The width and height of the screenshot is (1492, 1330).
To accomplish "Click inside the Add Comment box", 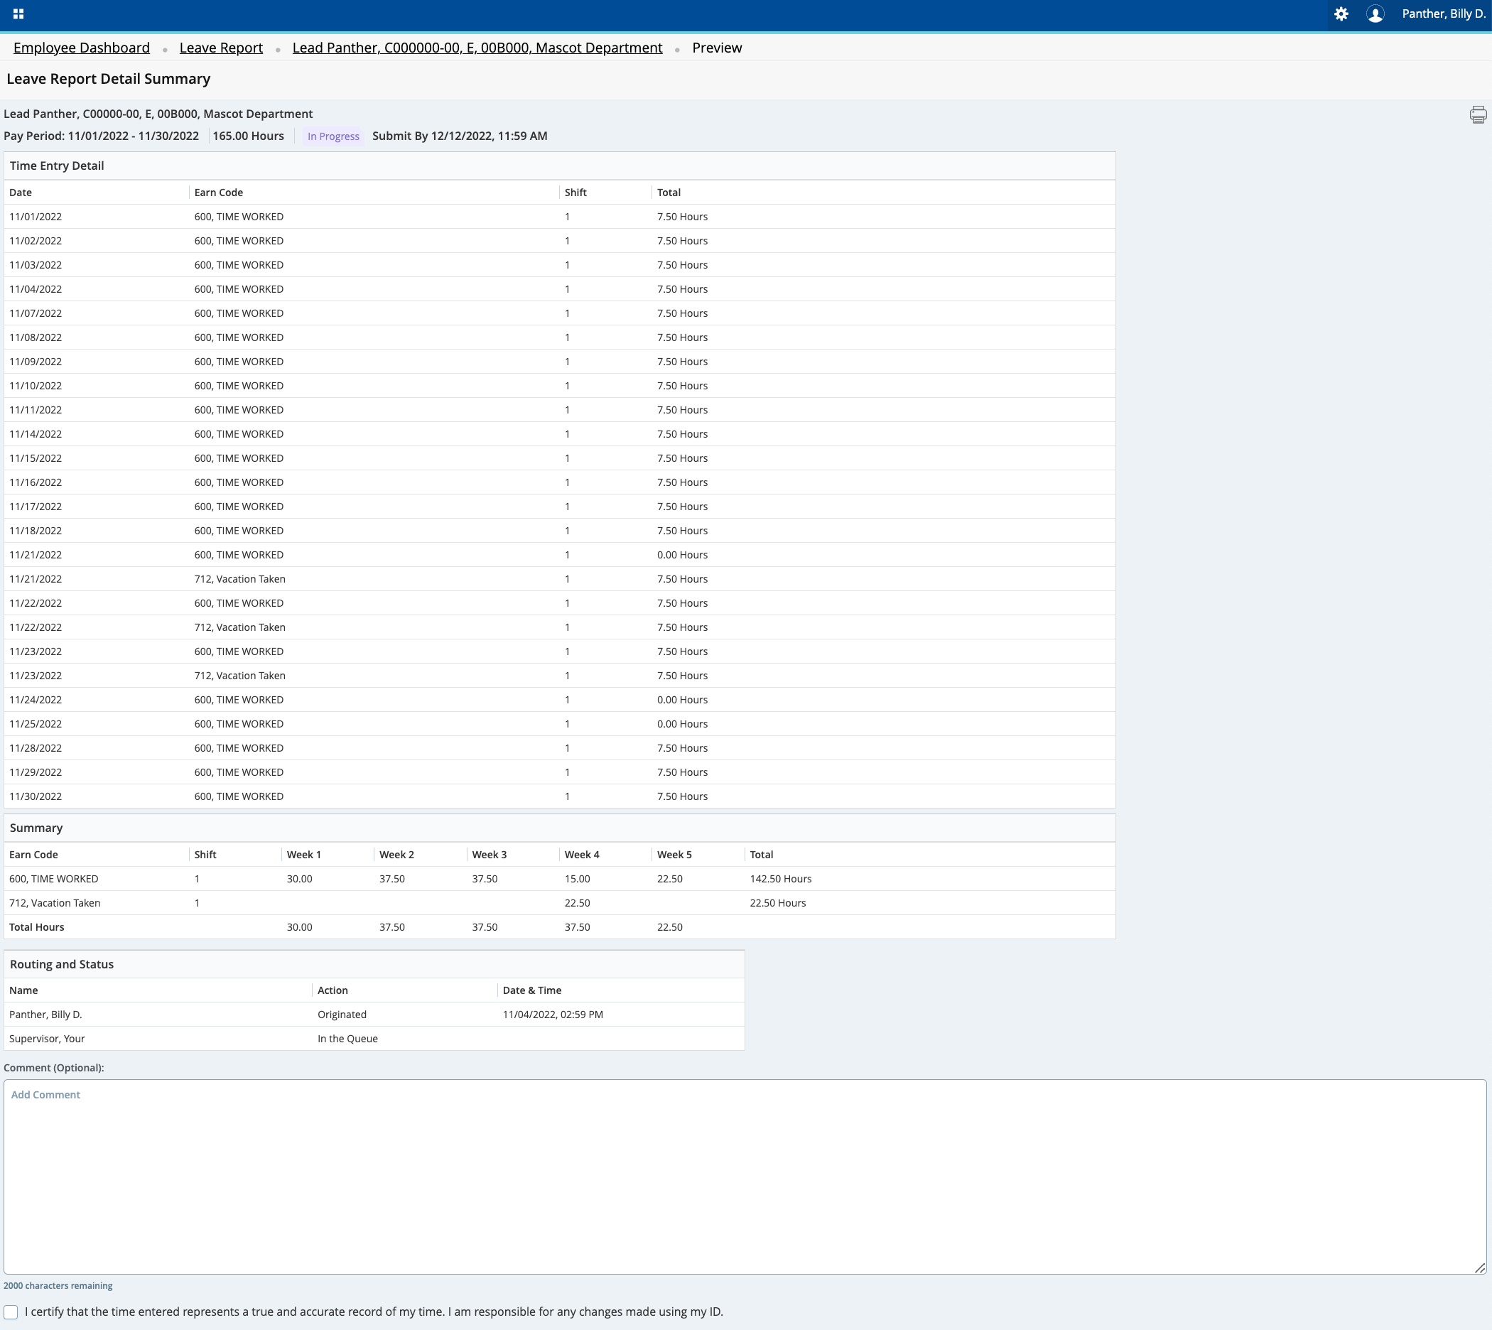I will pos(744,1177).
